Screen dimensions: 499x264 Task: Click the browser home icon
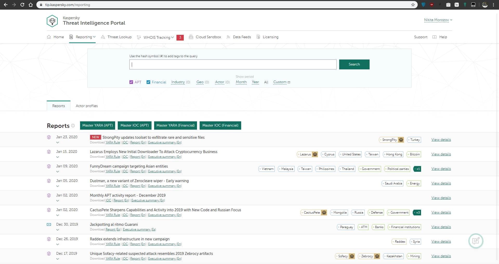[31, 5]
